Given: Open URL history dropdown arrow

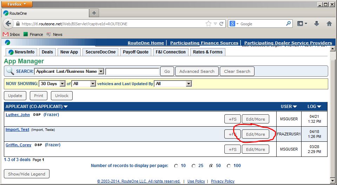Looking at the screenshot, I should pos(215,24).
